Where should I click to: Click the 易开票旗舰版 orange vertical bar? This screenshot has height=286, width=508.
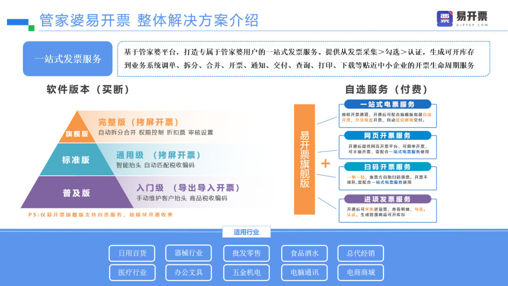(x=304, y=159)
